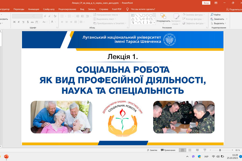The image size is (242, 161).
Task: Open the Рецензирование tab
Action: (x=67, y=9)
